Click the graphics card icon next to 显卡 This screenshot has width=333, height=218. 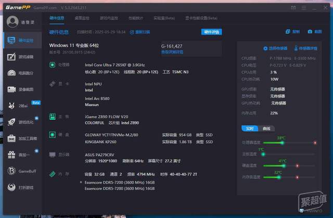(53, 84)
